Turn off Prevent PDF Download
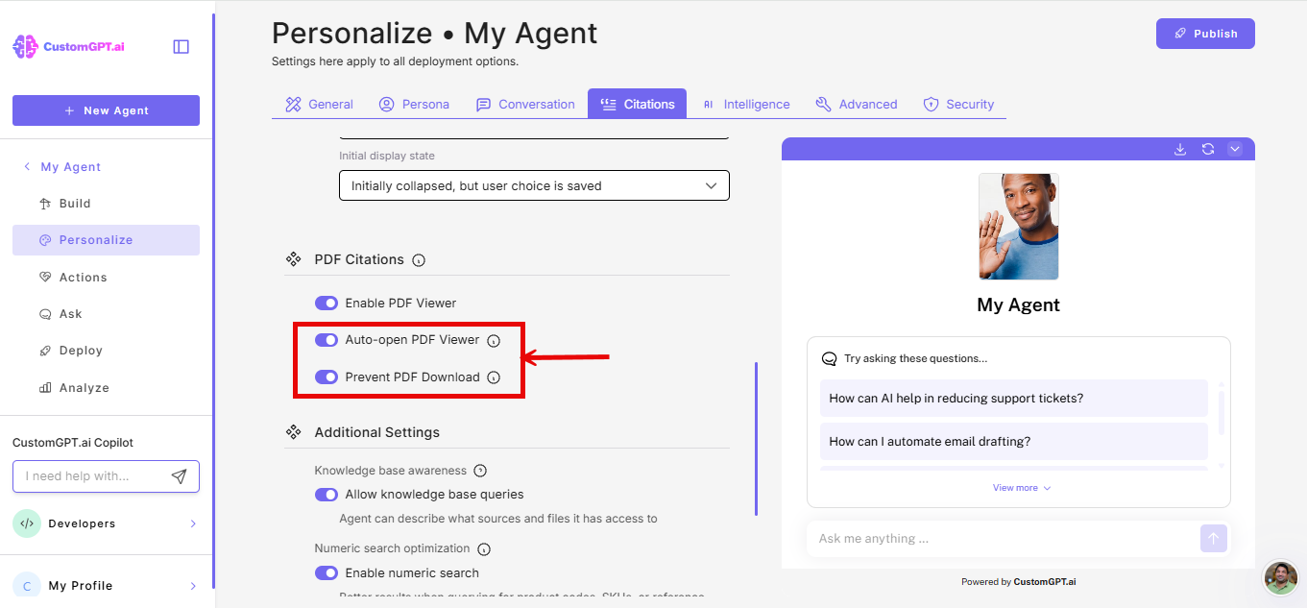Screen dimensions: 1307x608 tap(327, 377)
